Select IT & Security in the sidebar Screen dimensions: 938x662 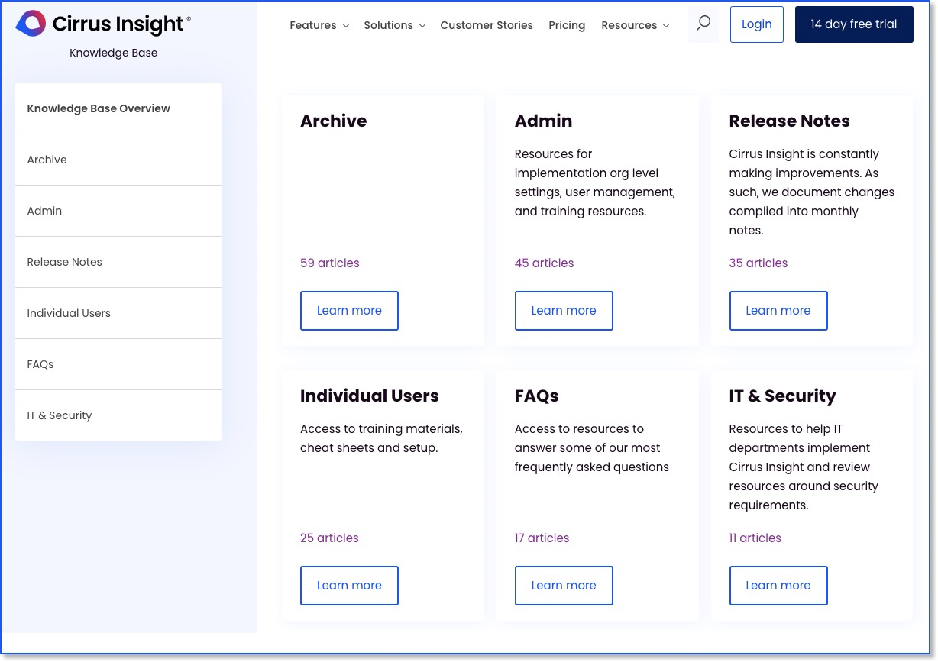point(118,415)
